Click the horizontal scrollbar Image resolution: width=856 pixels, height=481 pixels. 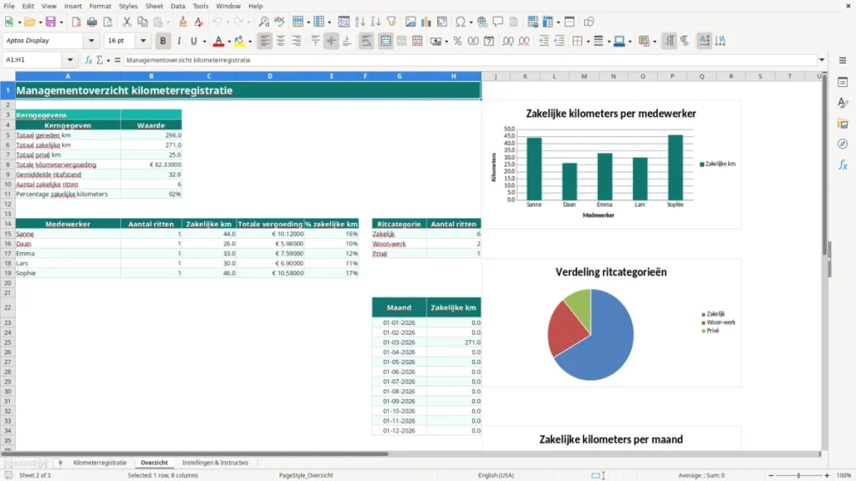point(196,453)
